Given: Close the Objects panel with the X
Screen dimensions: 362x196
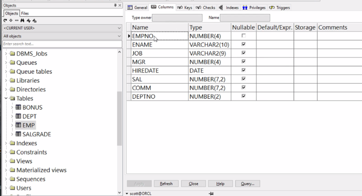Looking at the screenshot, I should coord(120,5).
